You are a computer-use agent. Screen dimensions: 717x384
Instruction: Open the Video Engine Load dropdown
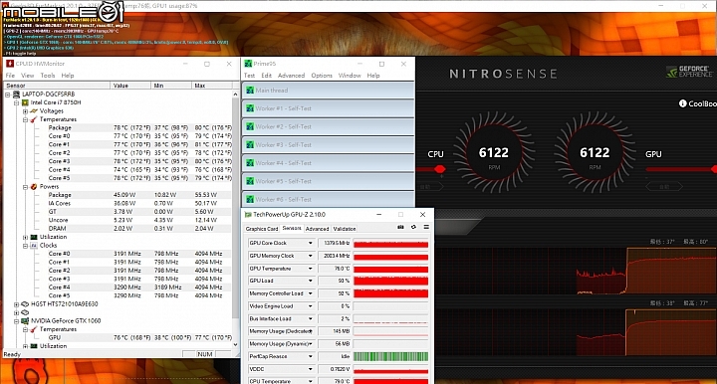310,306
